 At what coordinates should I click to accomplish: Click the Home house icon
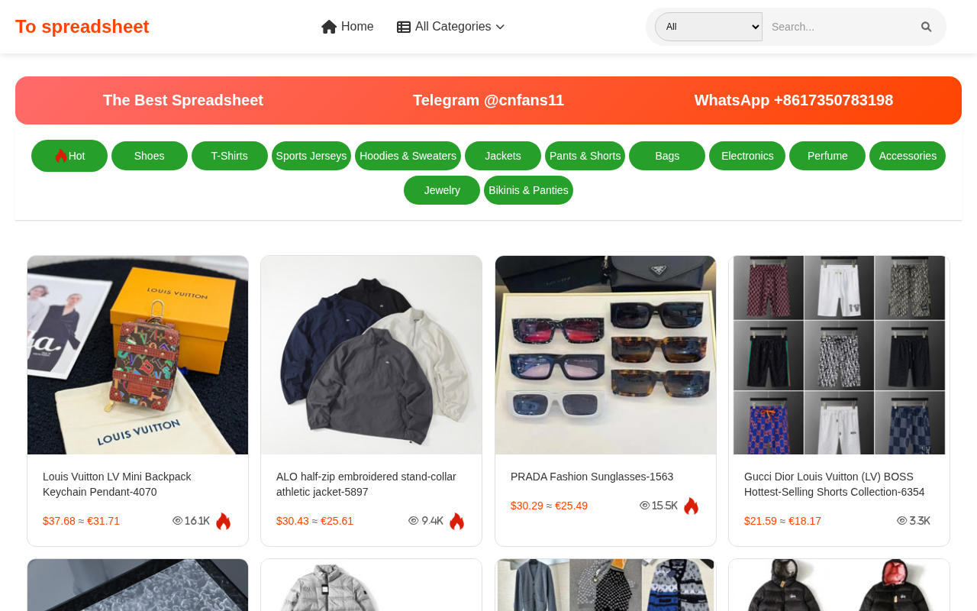click(x=329, y=27)
